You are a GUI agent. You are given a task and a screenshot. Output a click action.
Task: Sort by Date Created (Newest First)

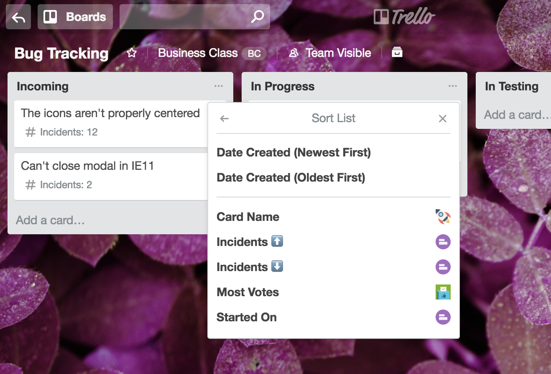(x=293, y=152)
